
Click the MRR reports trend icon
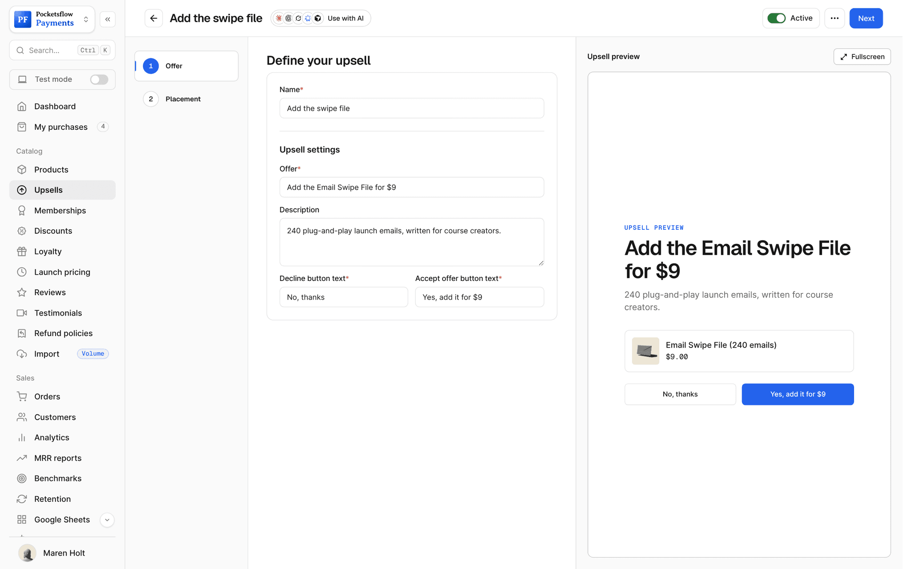click(x=22, y=457)
